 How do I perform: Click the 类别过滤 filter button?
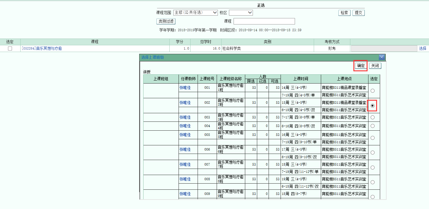click(x=166, y=21)
